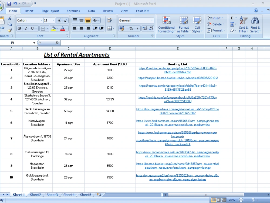Click the Save icon in quick access toolbar
Viewport: 270px width, 203px height.
point(9,3)
